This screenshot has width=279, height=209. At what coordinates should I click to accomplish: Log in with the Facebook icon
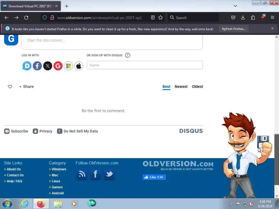(x=37, y=66)
